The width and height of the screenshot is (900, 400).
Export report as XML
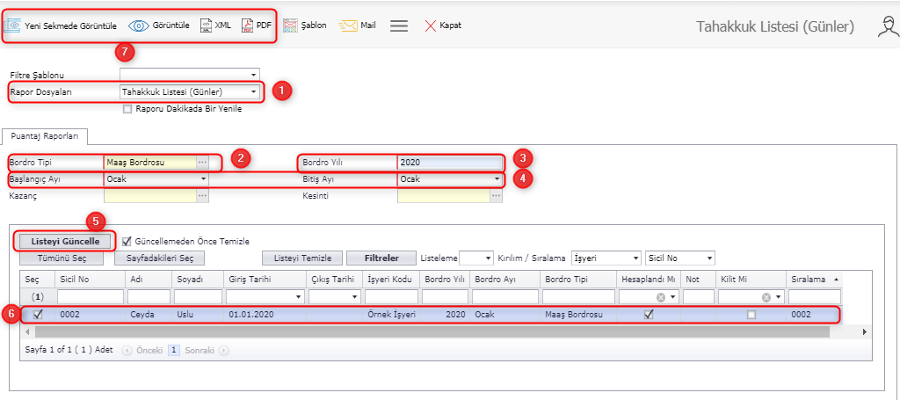215,25
